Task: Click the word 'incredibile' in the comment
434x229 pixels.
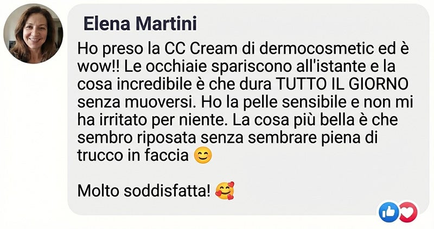Action: pyautogui.click(x=154, y=85)
